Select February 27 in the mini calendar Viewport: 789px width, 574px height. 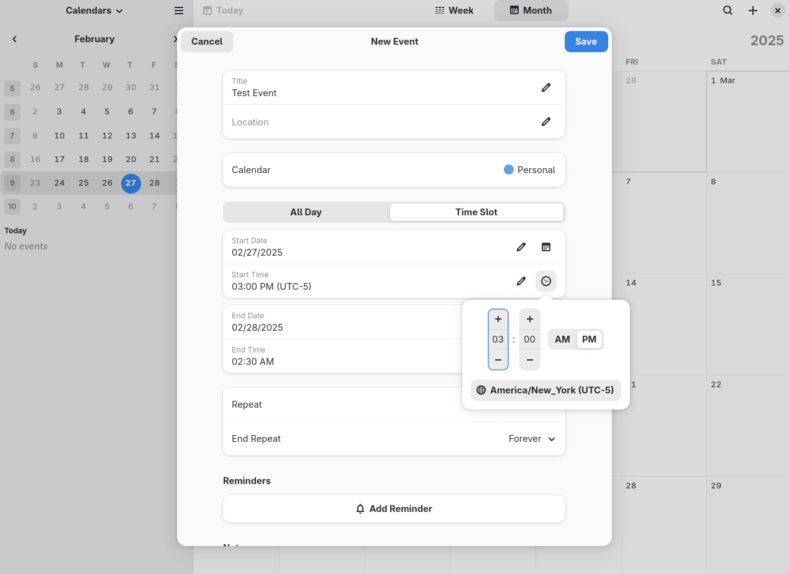[130, 183]
